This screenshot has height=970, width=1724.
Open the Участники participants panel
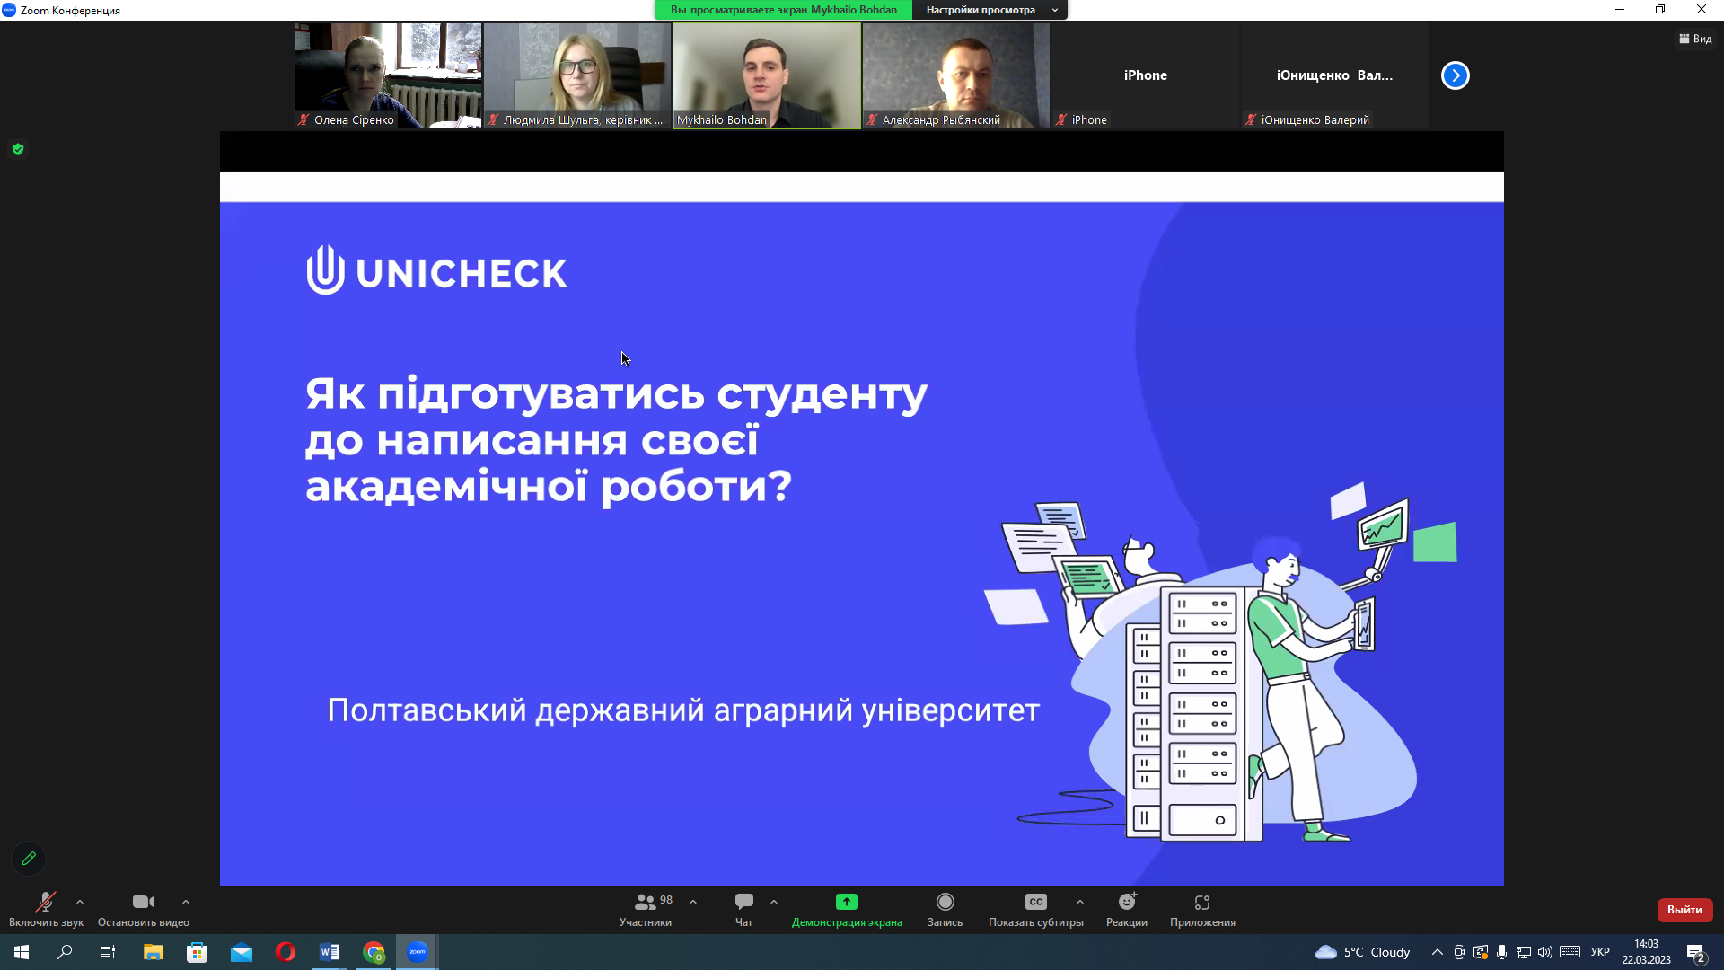[646, 909]
